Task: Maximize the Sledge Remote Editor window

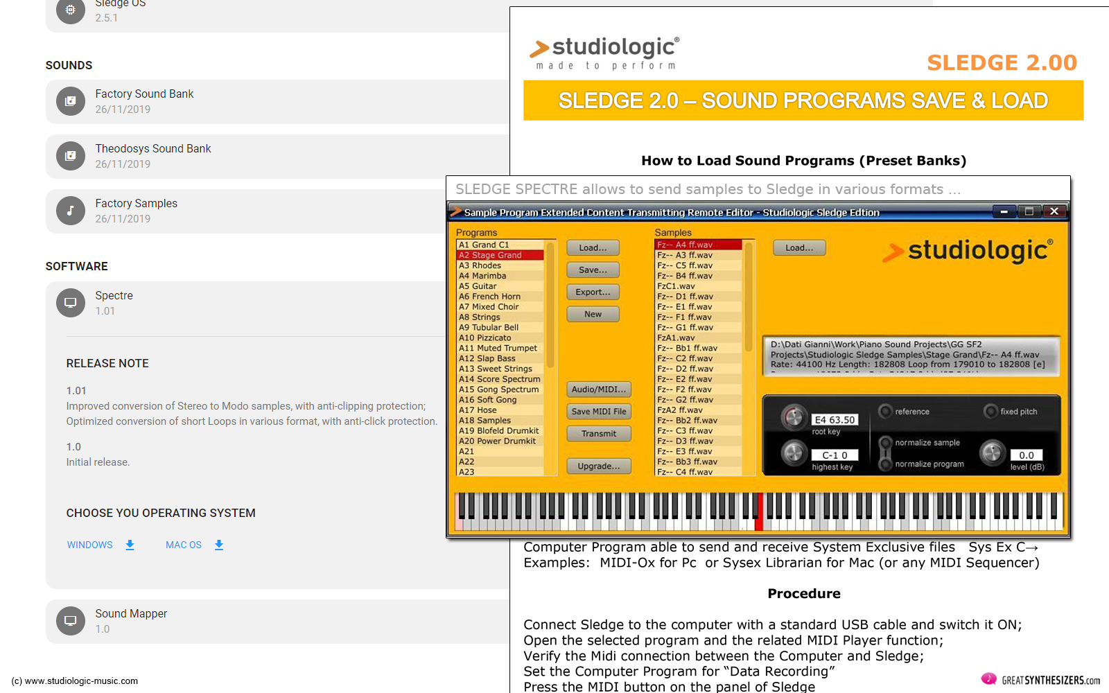Action: [x=1029, y=212]
